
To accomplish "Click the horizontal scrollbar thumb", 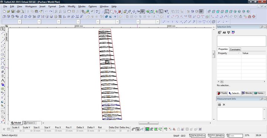I will click(148, 123).
